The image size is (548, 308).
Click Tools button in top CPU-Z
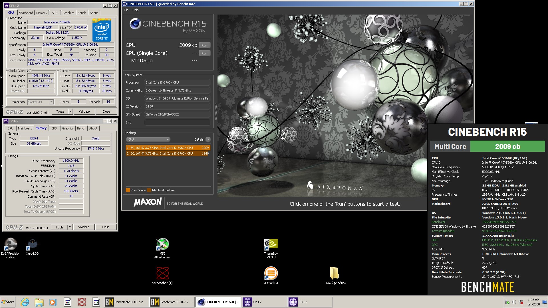(60, 112)
